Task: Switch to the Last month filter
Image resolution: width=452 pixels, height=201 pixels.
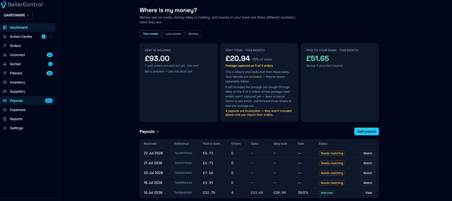Action: point(173,34)
